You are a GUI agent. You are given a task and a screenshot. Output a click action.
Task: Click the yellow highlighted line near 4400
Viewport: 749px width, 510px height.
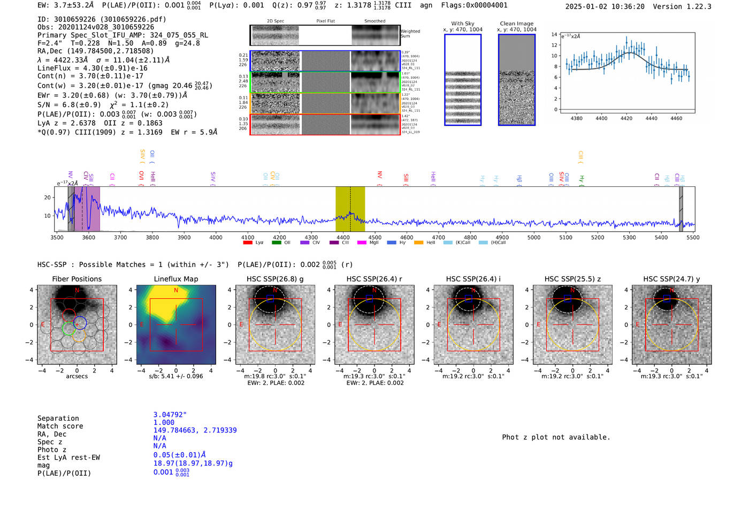350,209
